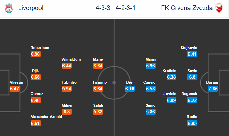Click Fabinho's 5.94 rating badge
The width and height of the screenshot is (229, 136).
pos(67,89)
